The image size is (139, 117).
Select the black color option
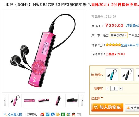point(127,75)
